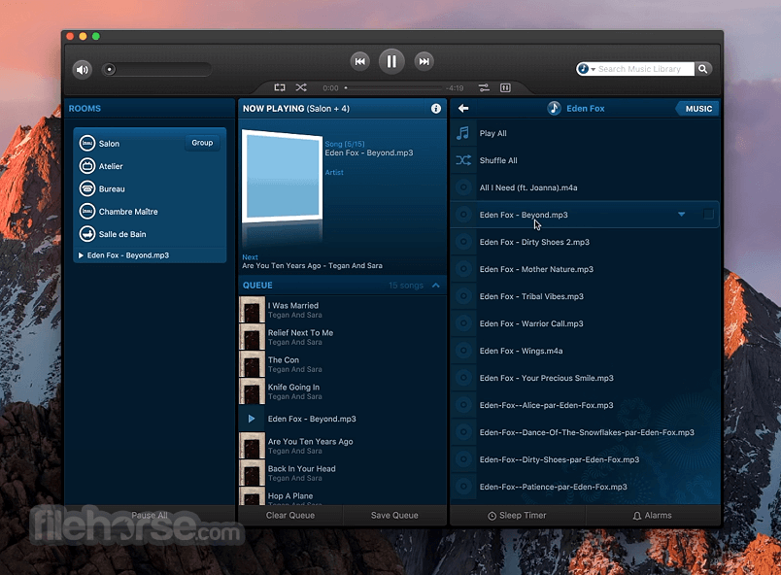Image resolution: width=781 pixels, height=575 pixels.
Task: Click the Eden Fox music note icon
Action: point(554,108)
